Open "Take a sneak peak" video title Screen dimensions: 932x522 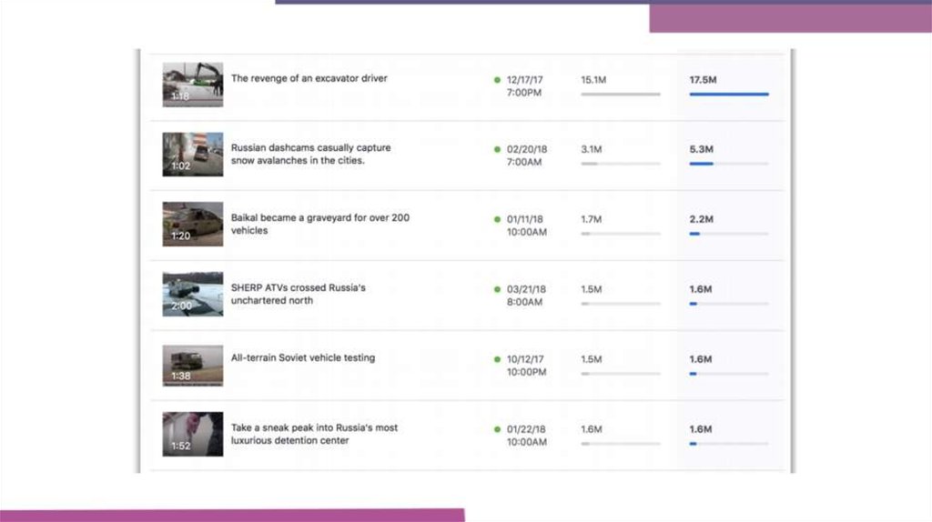tap(314, 434)
